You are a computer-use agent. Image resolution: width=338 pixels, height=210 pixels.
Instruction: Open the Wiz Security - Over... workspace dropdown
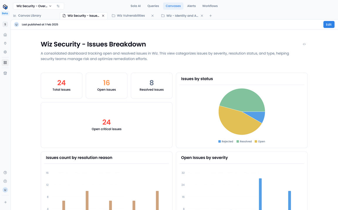point(34,6)
